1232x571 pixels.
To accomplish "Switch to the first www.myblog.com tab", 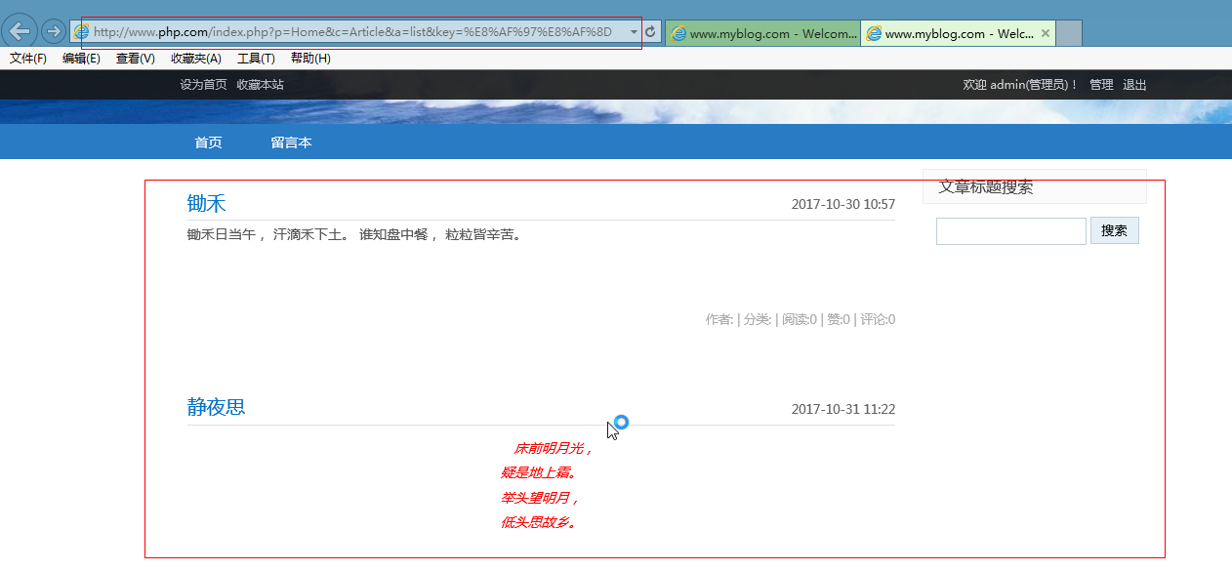I will tap(761, 33).
